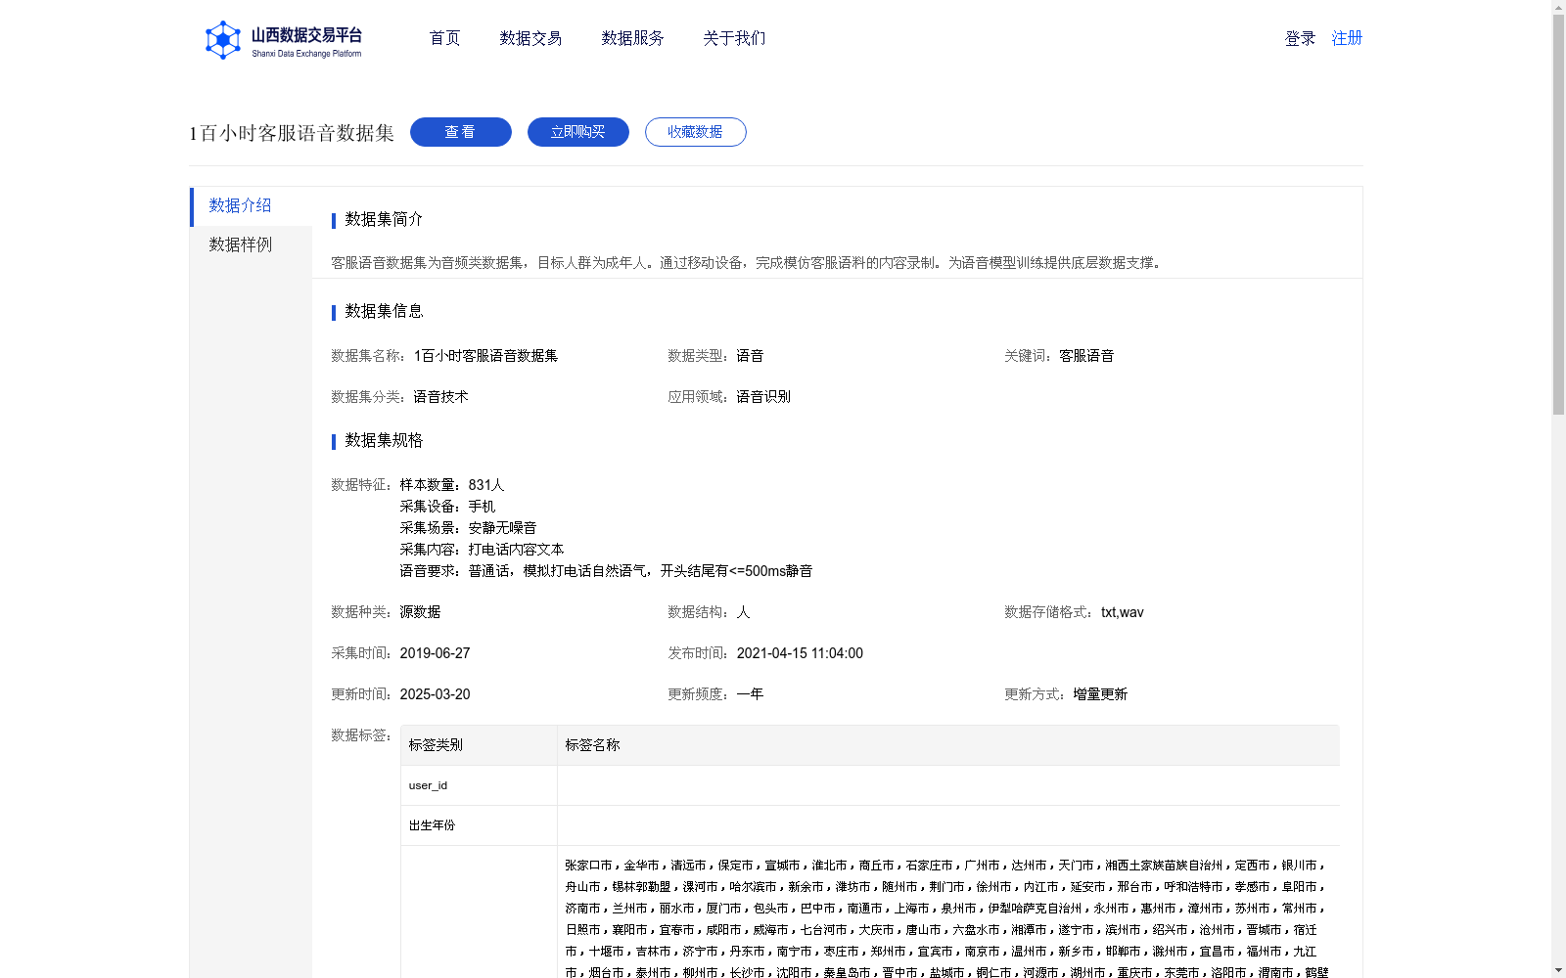Select the 数据介绍 tab
This screenshot has width=1566, height=978.
pos(238,206)
